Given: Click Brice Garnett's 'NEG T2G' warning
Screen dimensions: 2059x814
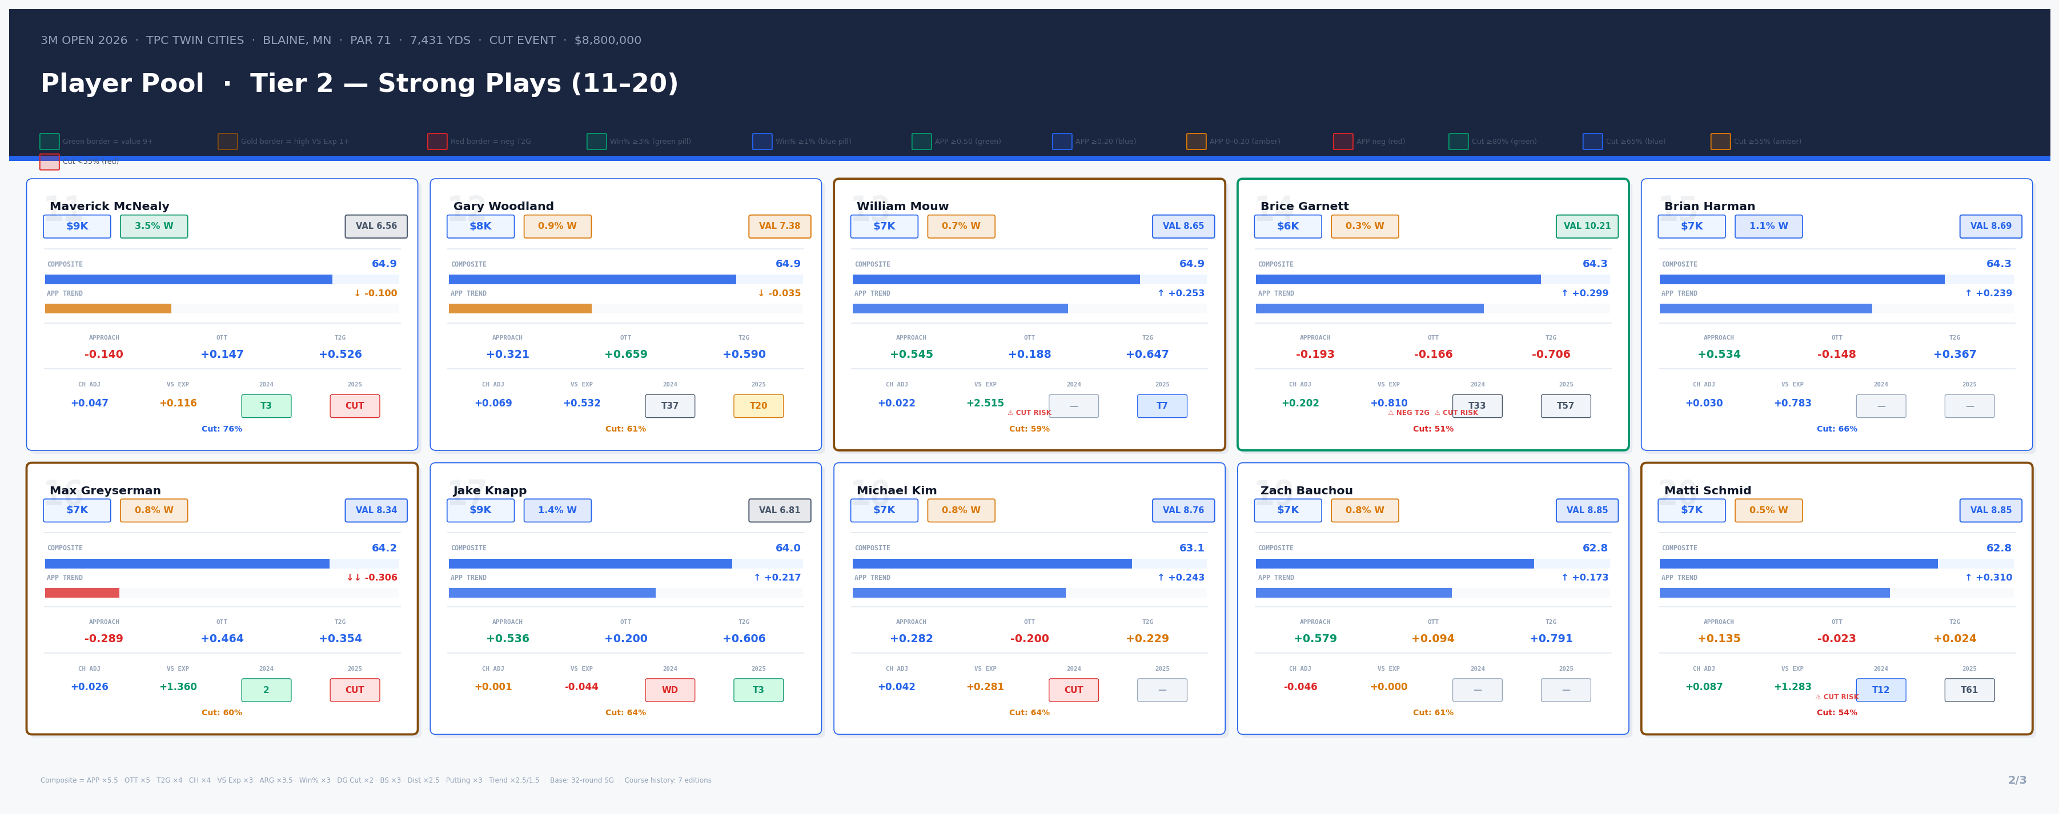Looking at the screenshot, I should [x=1408, y=413].
